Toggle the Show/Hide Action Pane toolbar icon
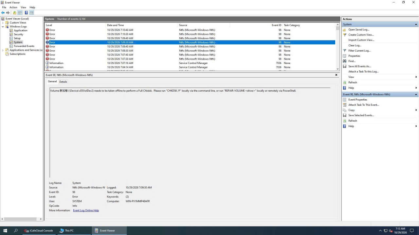This screenshot has height=235, width=419. tap(31, 13)
